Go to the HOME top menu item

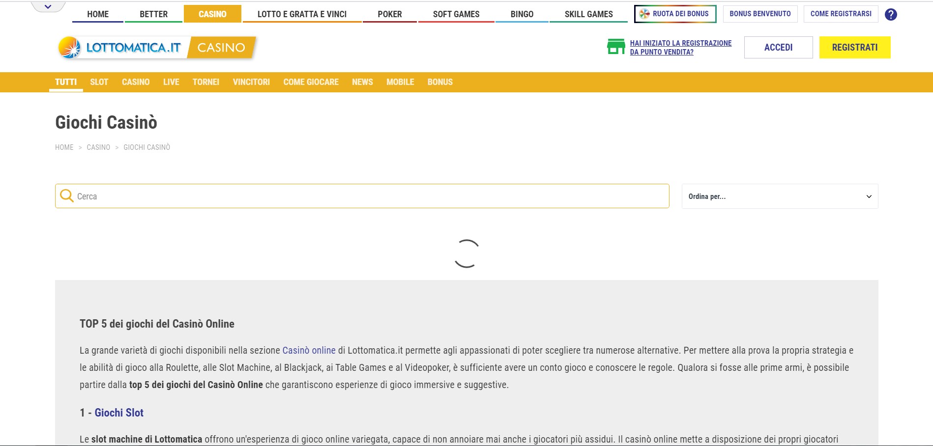(98, 14)
